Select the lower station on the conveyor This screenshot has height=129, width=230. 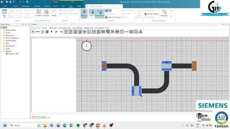click(137, 91)
